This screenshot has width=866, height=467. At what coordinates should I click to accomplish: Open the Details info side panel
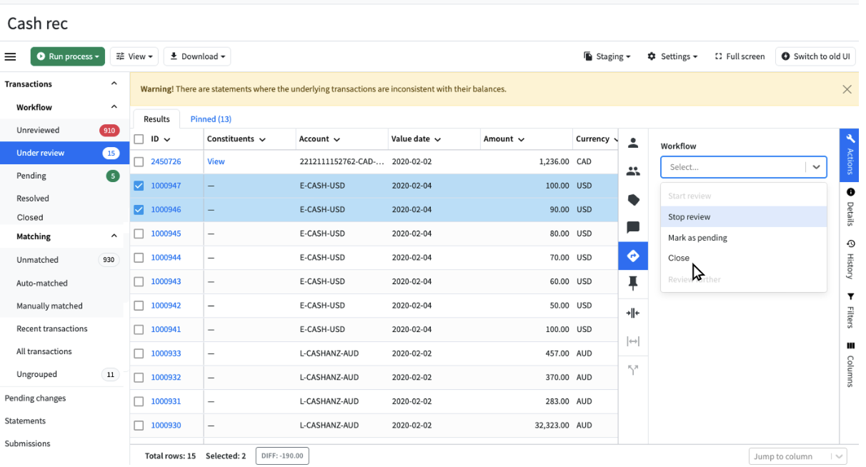[850, 206]
